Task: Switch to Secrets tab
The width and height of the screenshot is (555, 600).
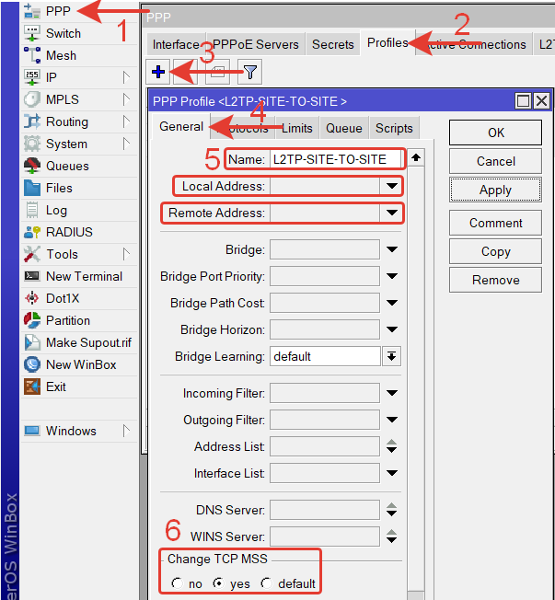Action: pyautogui.click(x=332, y=44)
